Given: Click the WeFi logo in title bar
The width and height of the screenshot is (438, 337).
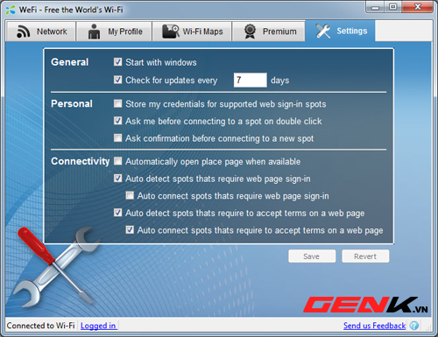Looking at the screenshot, I should tap(11, 10).
